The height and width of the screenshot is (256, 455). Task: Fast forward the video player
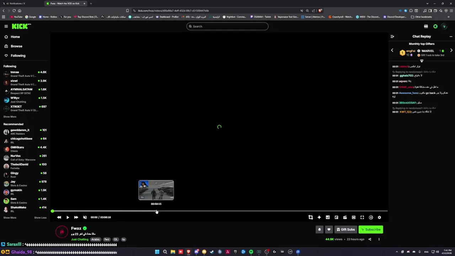[76, 217]
